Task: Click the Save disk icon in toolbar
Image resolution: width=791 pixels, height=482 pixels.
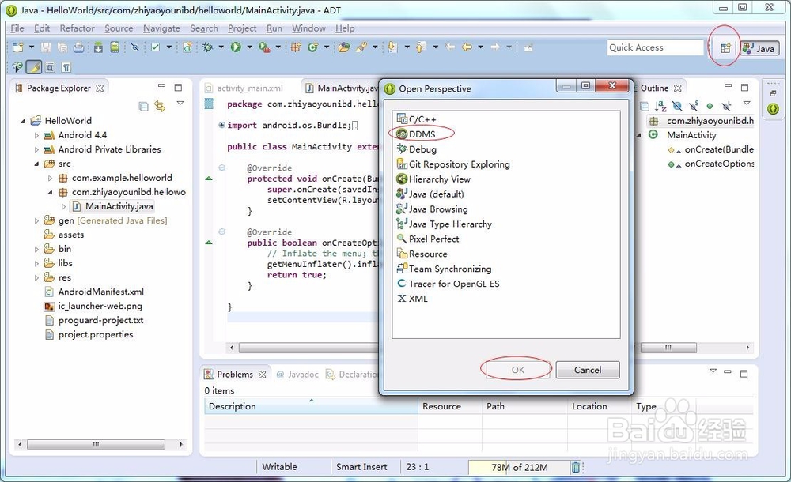Action: (46, 47)
